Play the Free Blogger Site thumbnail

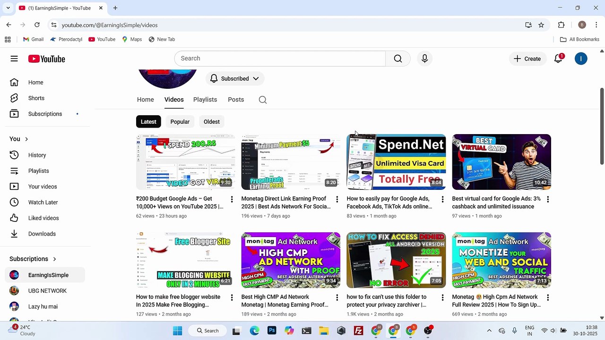coord(185,260)
